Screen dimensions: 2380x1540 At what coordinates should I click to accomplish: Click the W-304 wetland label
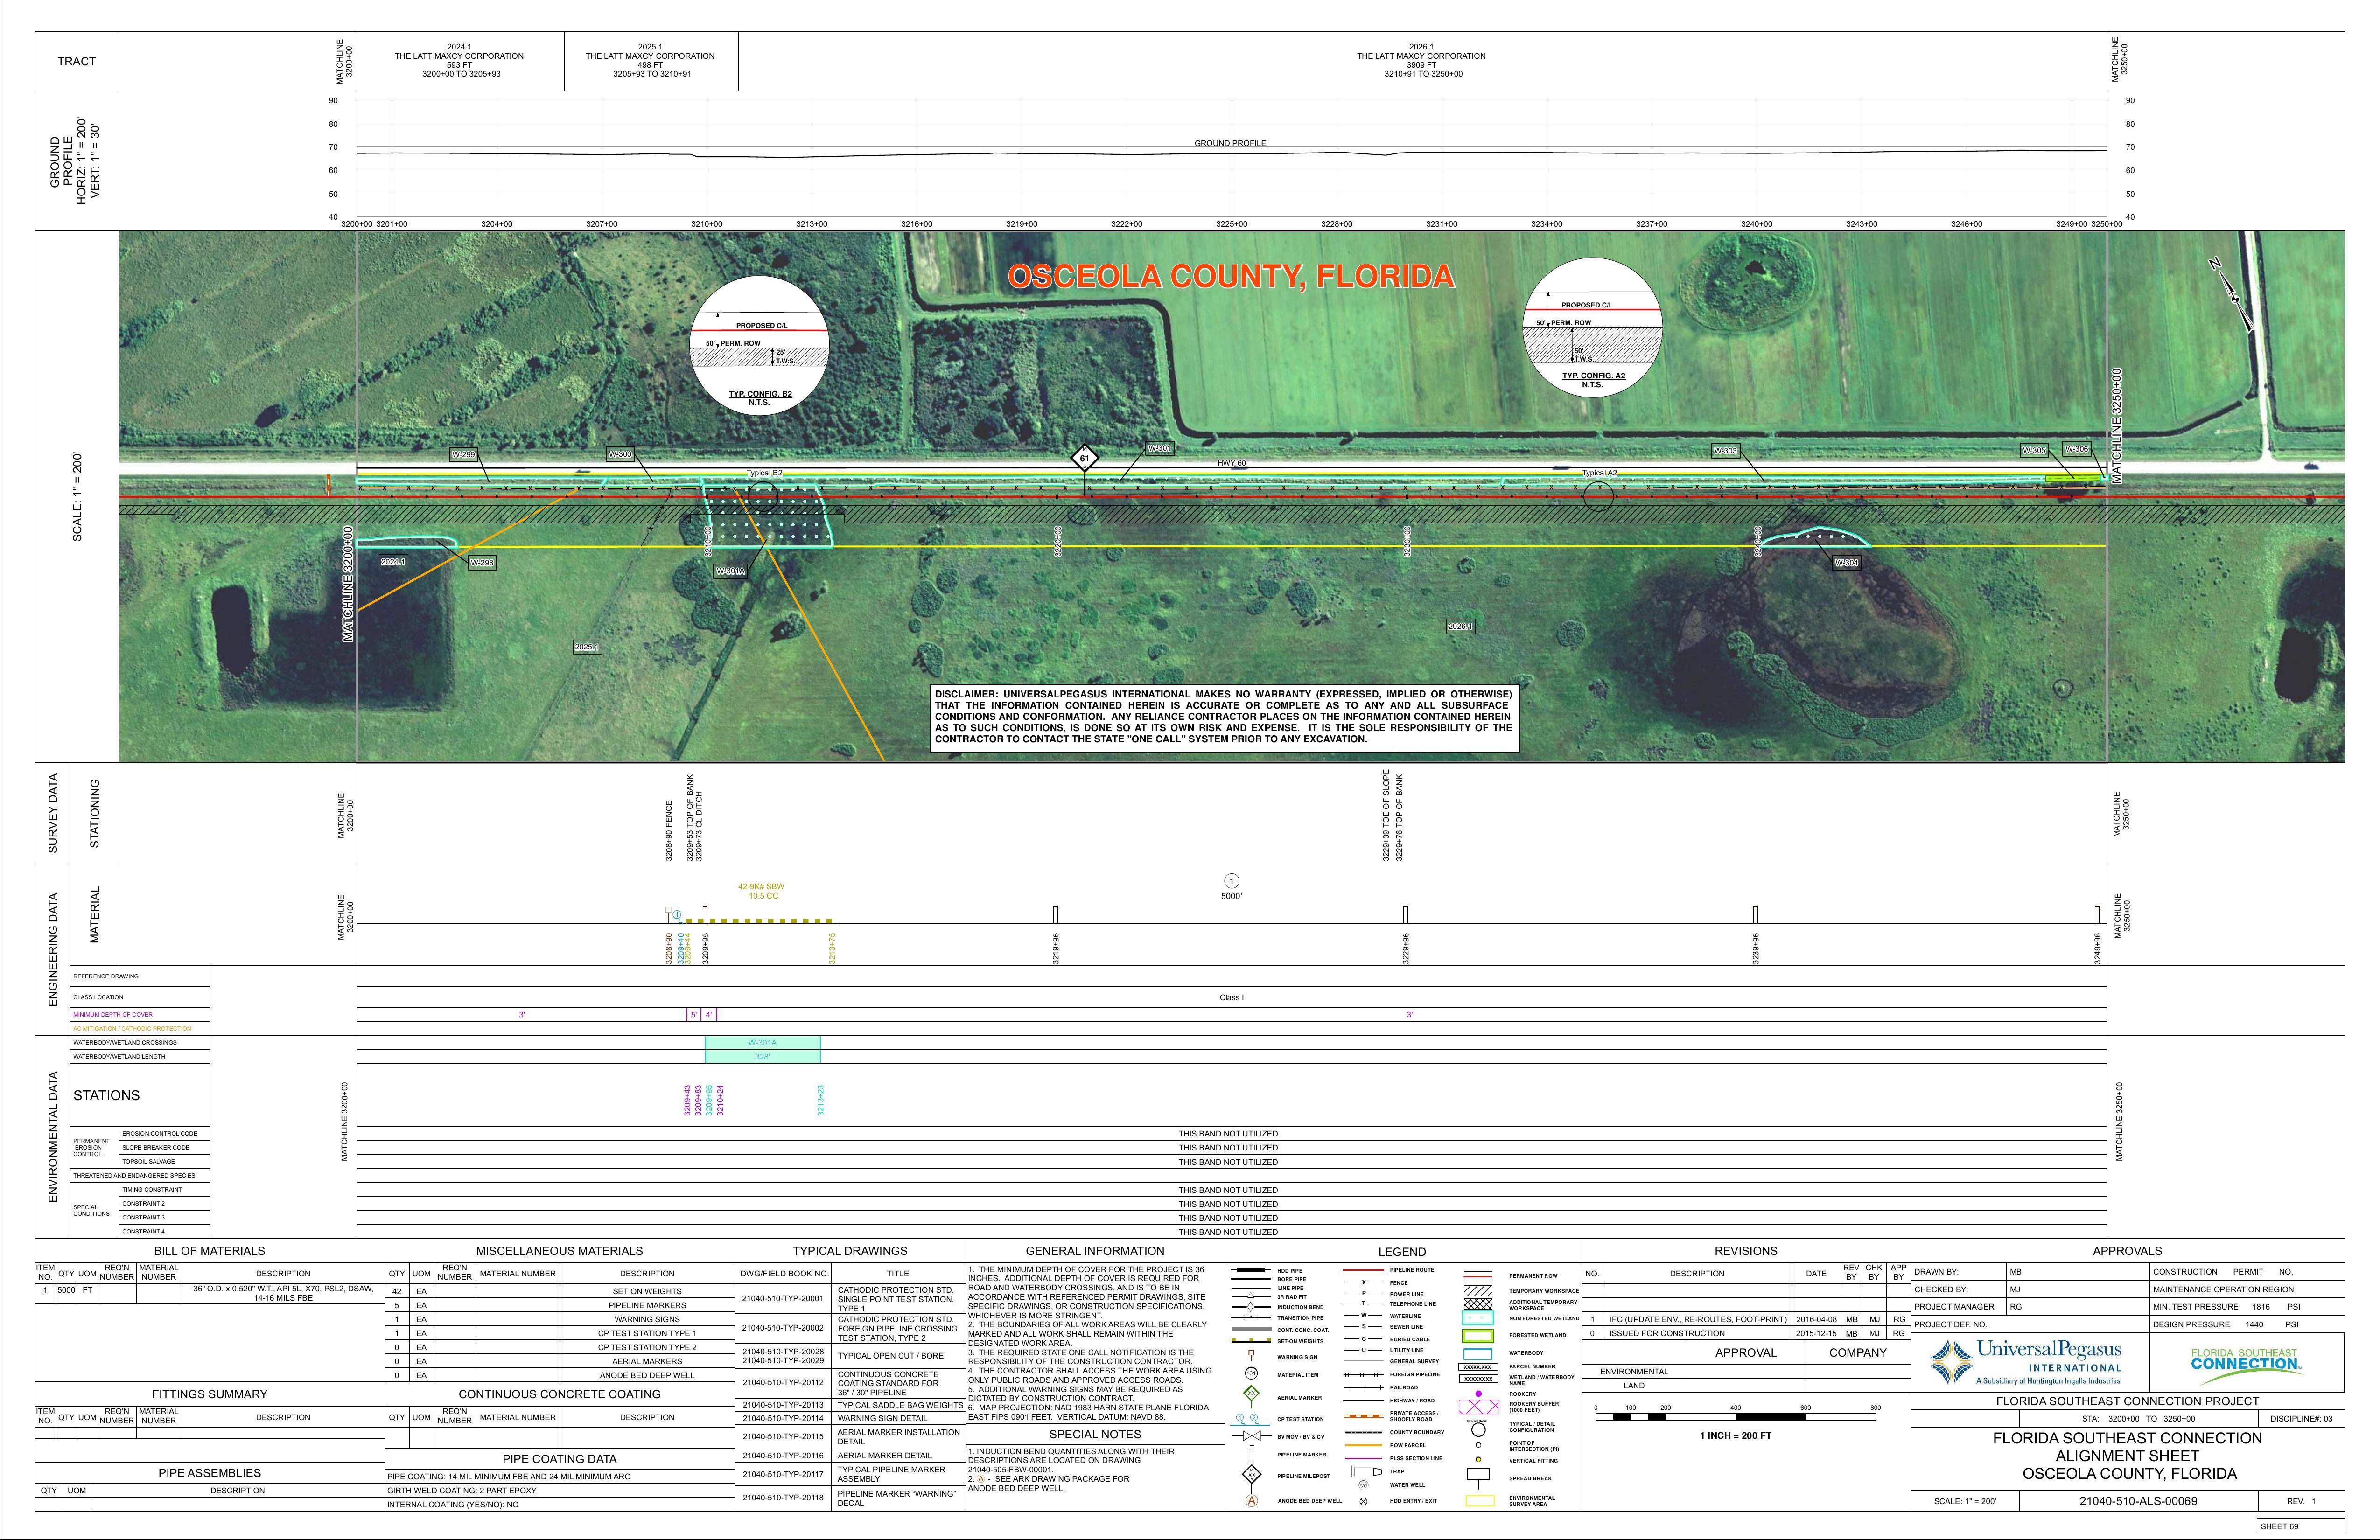tap(1846, 563)
